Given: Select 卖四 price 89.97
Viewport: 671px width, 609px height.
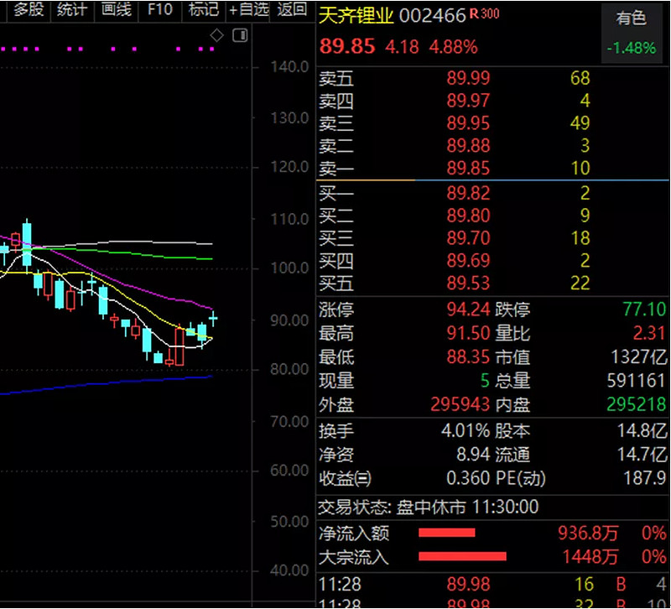Looking at the screenshot, I should (468, 101).
